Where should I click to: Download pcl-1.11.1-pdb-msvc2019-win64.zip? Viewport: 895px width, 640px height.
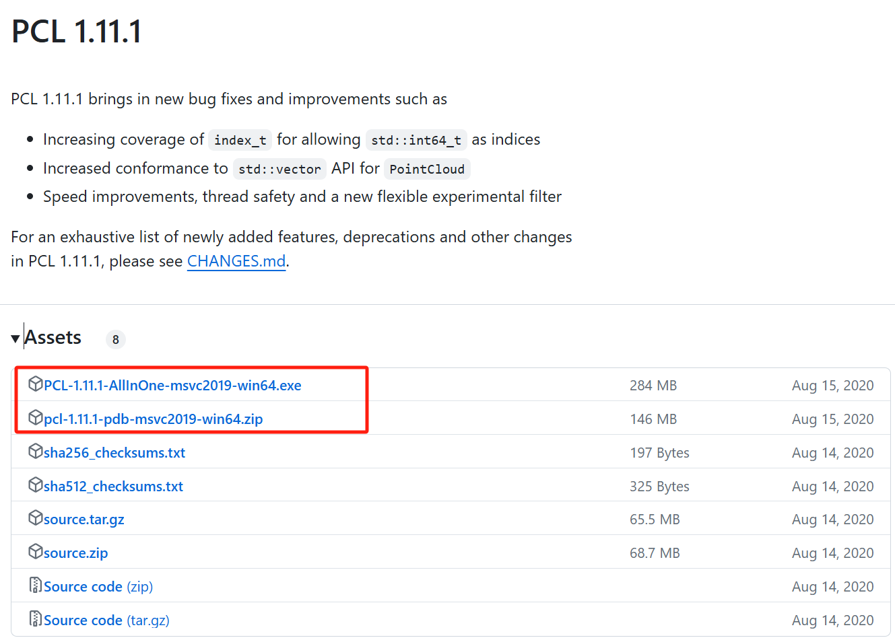click(x=153, y=418)
